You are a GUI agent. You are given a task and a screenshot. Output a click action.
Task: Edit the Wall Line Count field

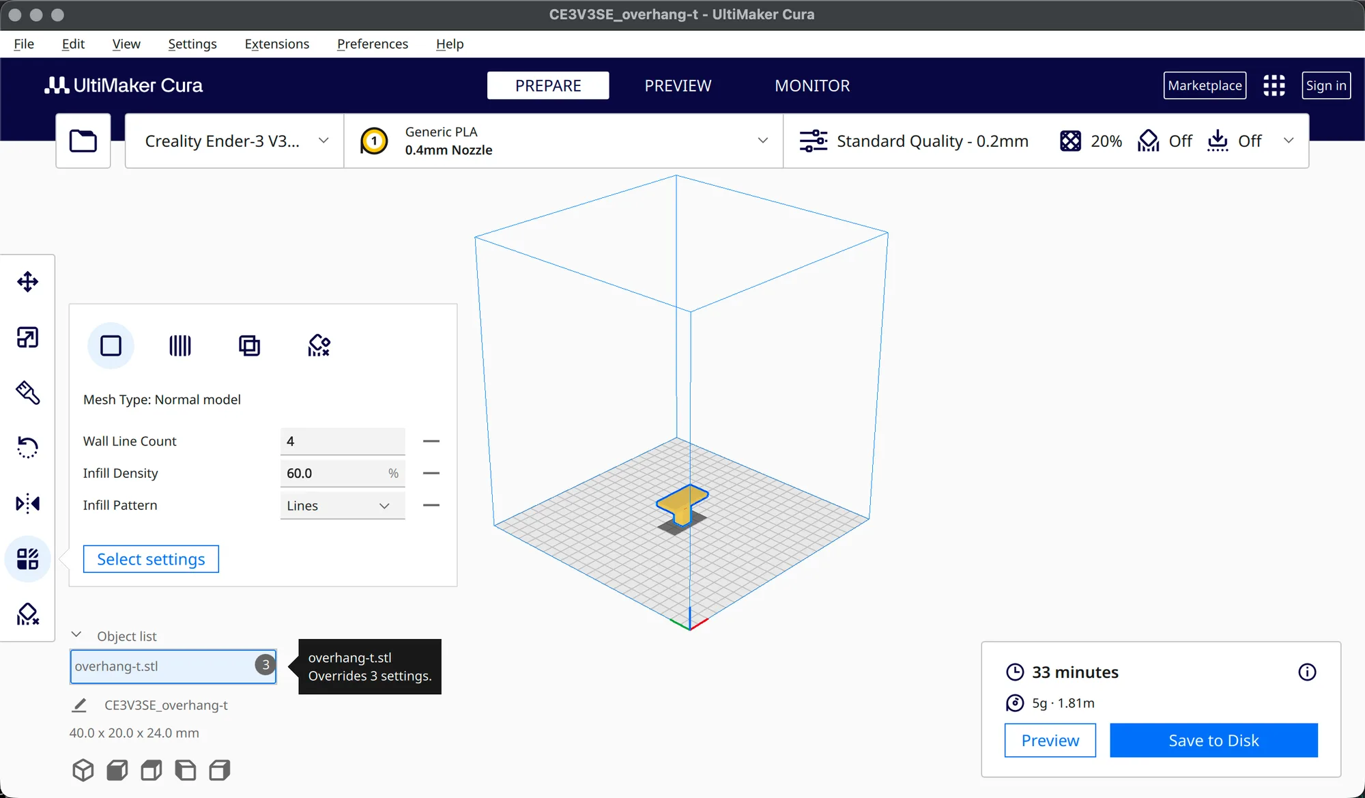(343, 442)
